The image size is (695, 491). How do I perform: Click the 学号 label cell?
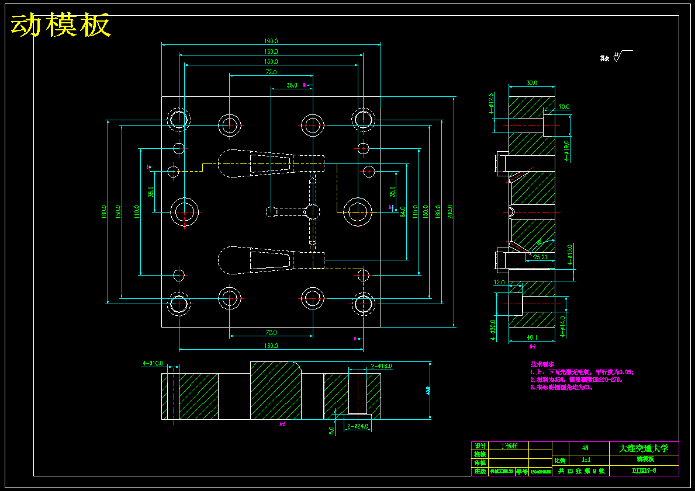pos(522,472)
